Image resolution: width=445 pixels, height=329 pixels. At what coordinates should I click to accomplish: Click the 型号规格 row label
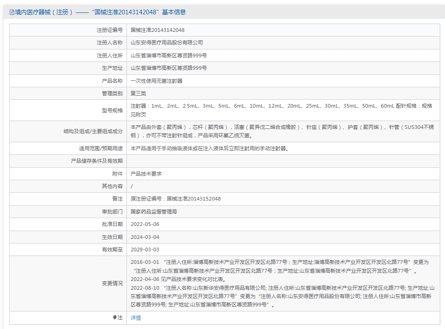(x=112, y=110)
